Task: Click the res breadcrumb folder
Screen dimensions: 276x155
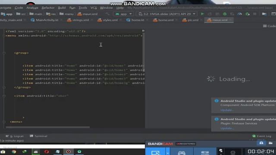Action: click(x=51, y=14)
